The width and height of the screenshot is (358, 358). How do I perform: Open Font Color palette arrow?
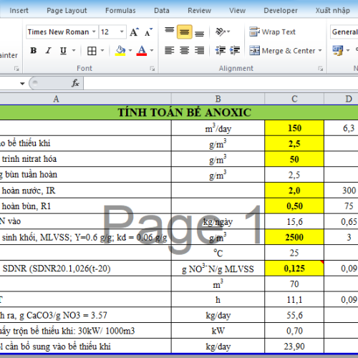click(152, 51)
